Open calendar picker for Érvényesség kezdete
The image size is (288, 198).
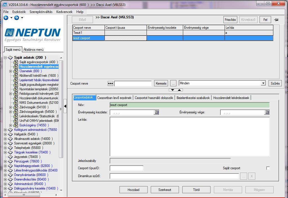156,112
